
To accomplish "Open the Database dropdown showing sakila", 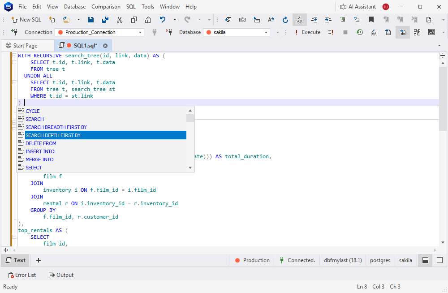I will [x=237, y=32].
